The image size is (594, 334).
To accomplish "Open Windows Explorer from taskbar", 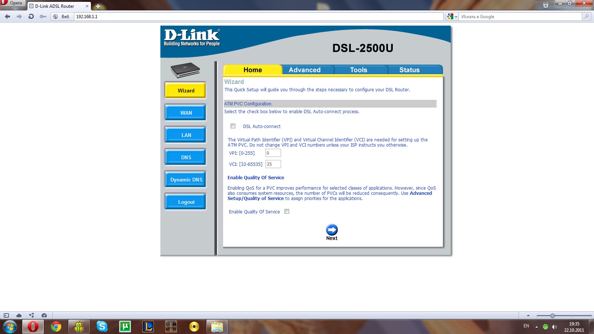I will (x=217, y=327).
